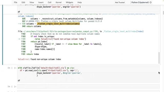Open the Help menu

tap(79, 2)
